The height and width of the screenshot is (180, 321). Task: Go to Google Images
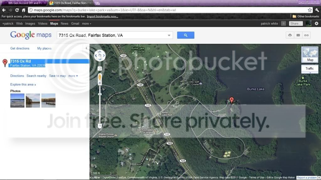30,23
